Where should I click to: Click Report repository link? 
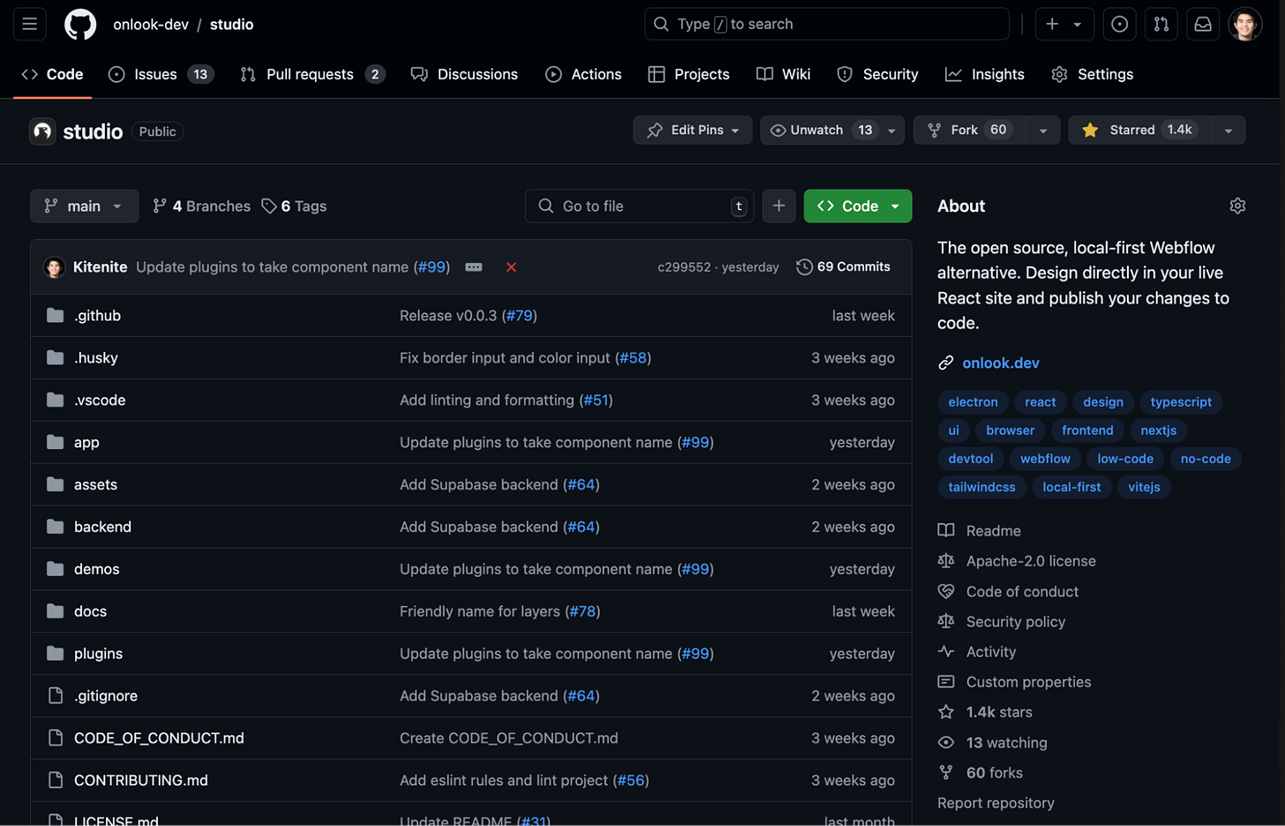tap(996, 803)
